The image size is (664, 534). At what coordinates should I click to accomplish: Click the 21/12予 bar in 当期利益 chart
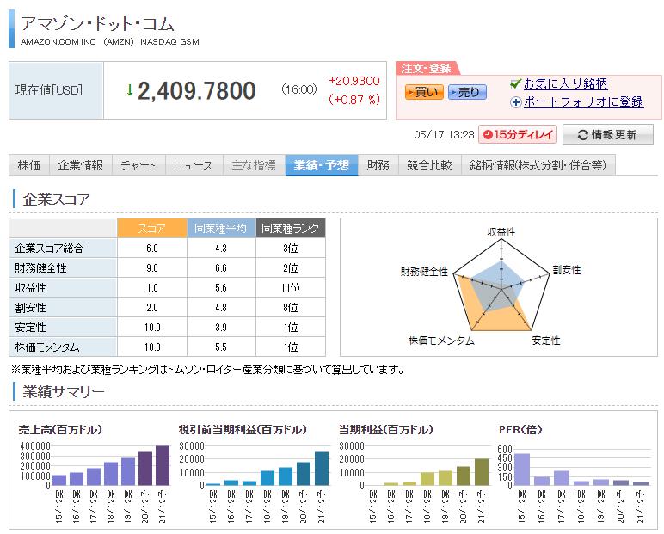coord(482,472)
